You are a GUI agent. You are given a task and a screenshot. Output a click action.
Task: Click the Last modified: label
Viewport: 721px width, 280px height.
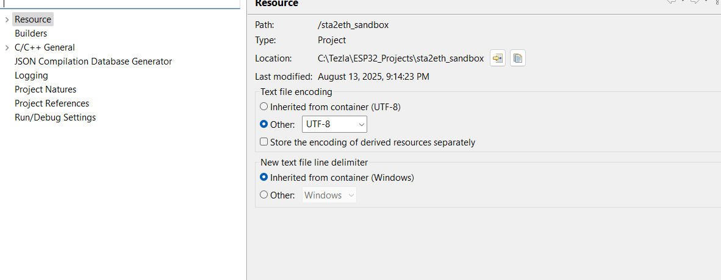[284, 77]
